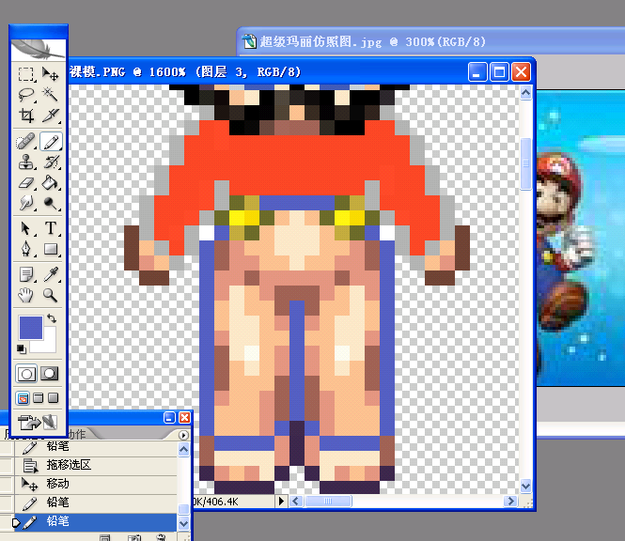Click the canvas horizontal scrollbar thumb
625x541 pixels.
(328, 502)
